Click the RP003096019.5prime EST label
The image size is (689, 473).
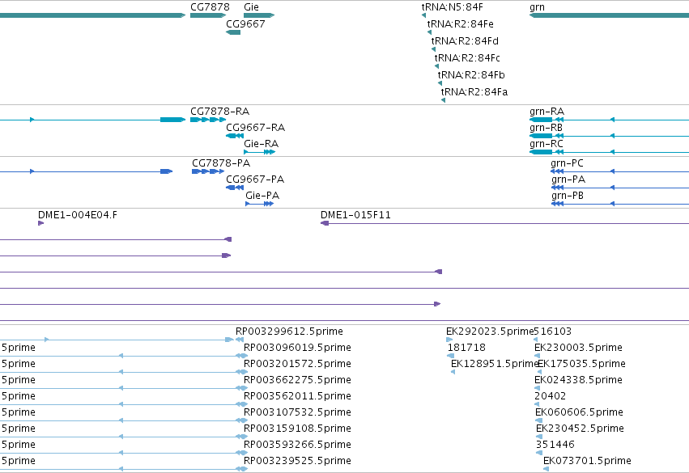coord(297,348)
